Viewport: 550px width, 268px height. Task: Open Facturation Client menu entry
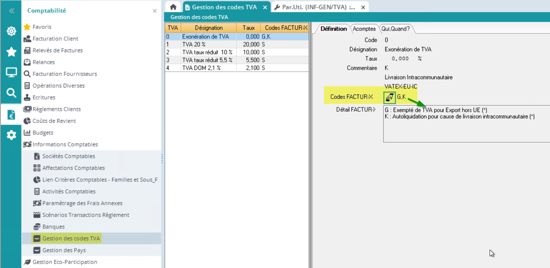click(x=55, y=38)
